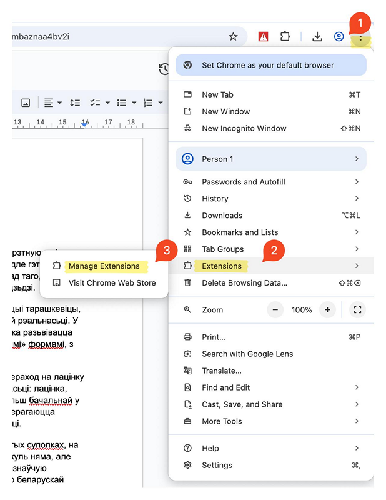Enter fullscreen using the zoom row icon
386x500 pixels.
pyautogui.click(x=357, y=310)
